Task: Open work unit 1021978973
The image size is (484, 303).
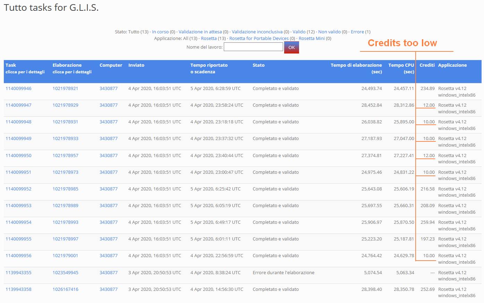Action: click(x=65, y=172)
